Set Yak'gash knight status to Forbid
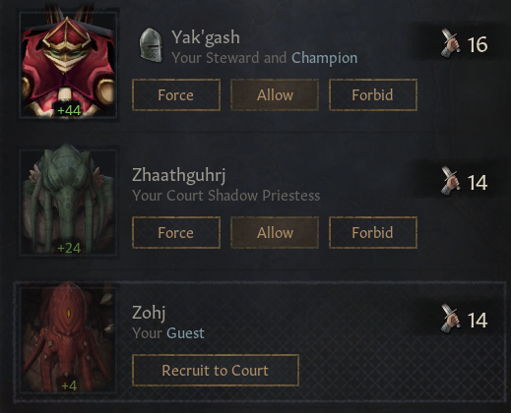 pos(373,95)
